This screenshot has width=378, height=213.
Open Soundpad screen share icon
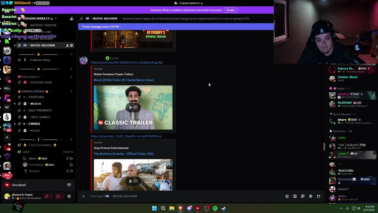pyautogui.click(x=69, y=185)
